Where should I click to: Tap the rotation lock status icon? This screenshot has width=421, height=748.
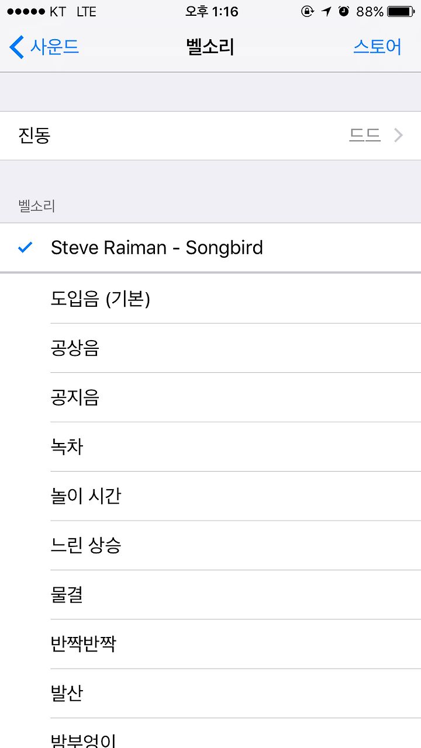pyautogui.click(x=308, y=12)
